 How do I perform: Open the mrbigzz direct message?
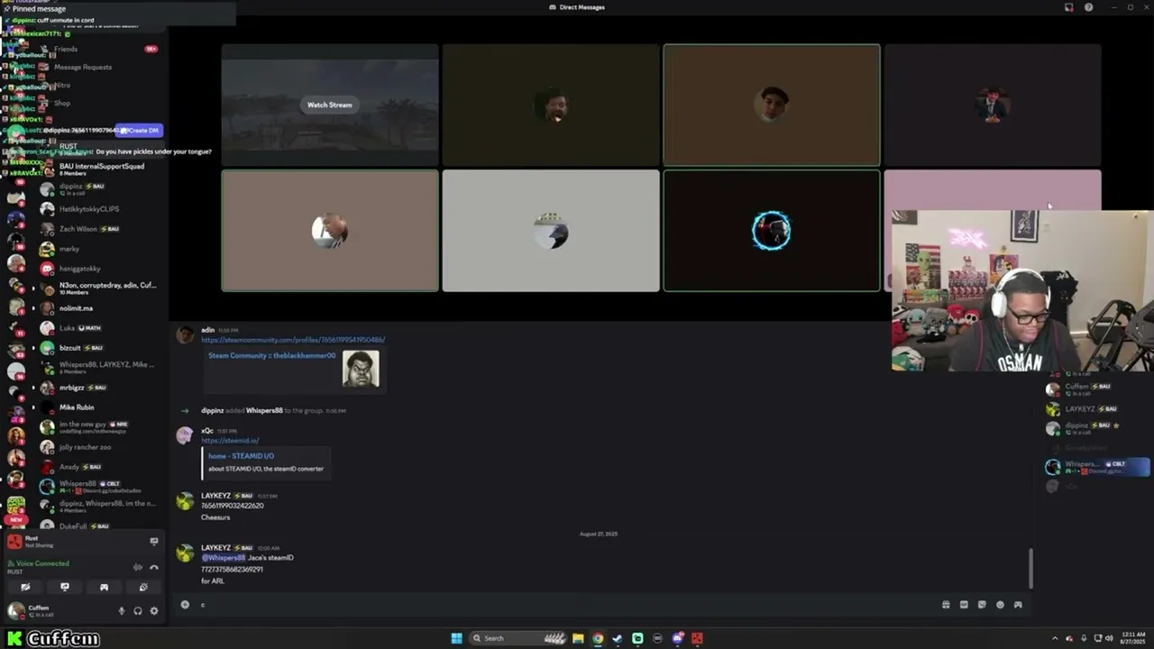[x=100, y=388]
